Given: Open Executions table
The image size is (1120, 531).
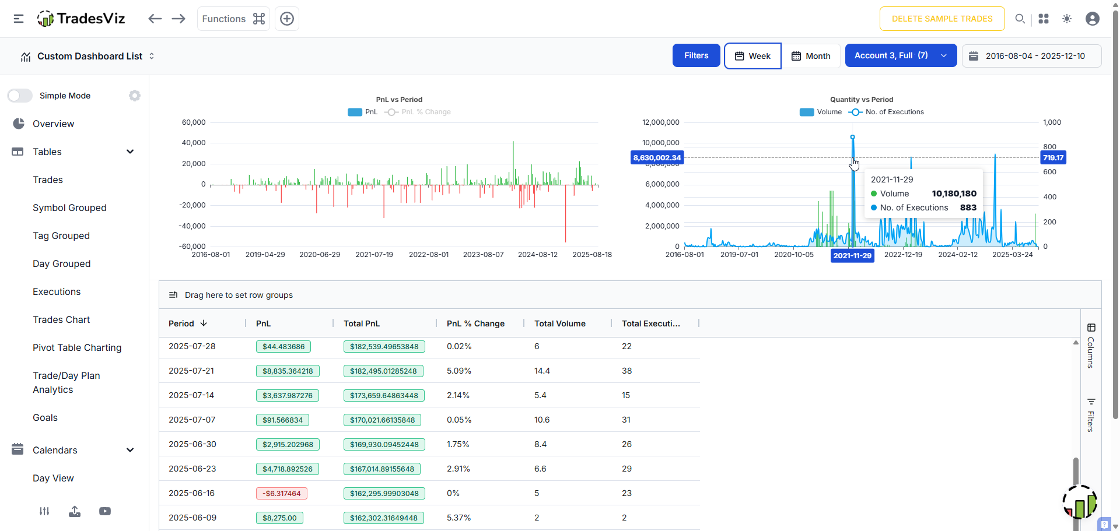Looking at the screenshot, I should tap(57, 291).
